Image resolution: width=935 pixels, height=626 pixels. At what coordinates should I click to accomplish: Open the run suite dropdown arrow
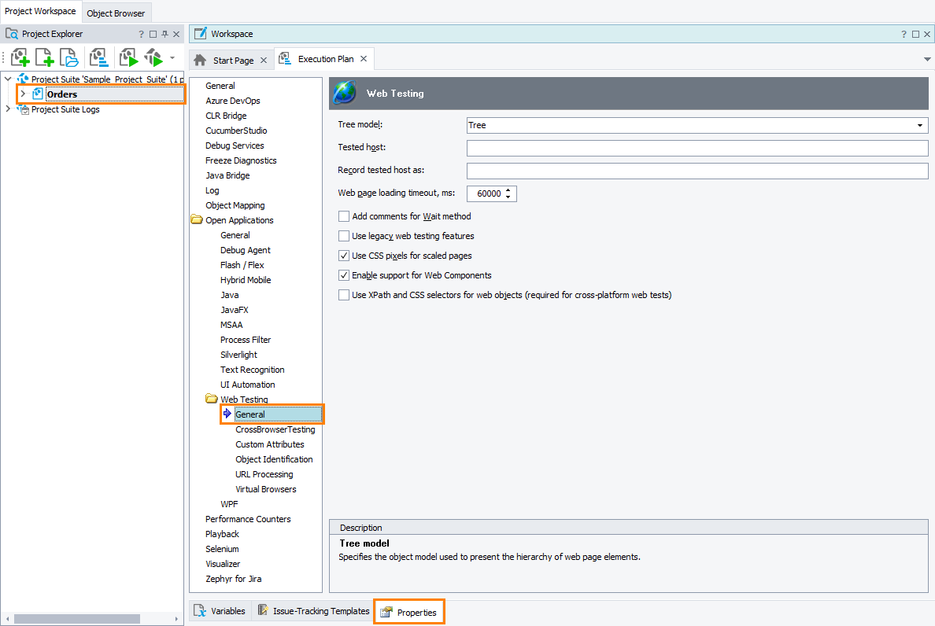click(x=172, y=57)
